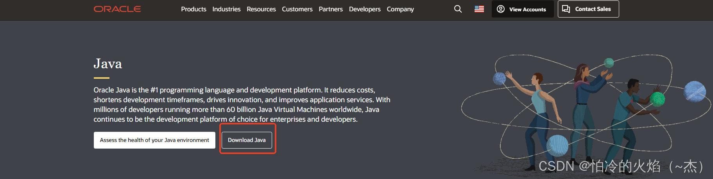Open the Products menu
713x179 pixels.
pos(193,9)
